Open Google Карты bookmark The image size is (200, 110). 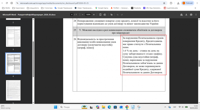[x=102, y=8]
